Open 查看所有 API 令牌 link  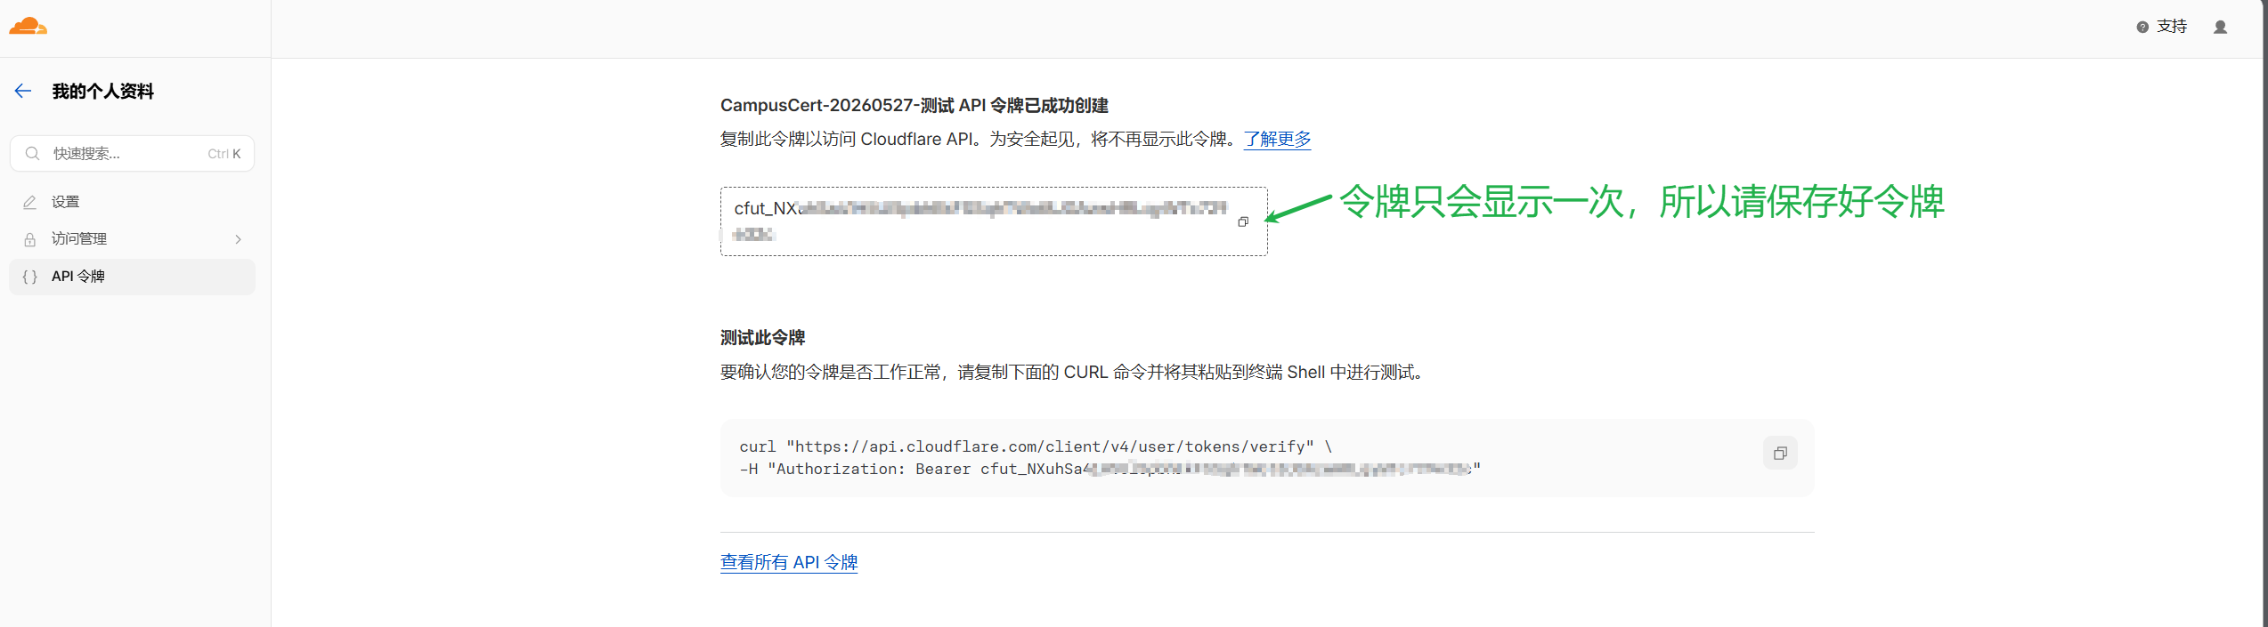click(789, 562)
